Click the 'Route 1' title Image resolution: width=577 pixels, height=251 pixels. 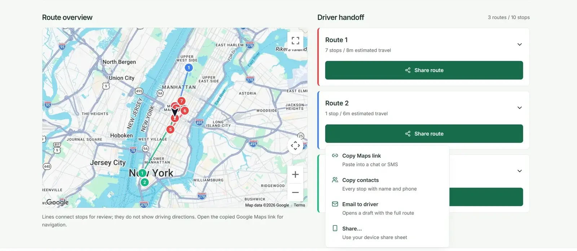click(336, 40)
